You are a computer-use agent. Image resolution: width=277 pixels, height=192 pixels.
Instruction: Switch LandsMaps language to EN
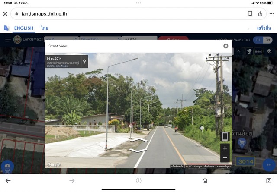[267, 40]
